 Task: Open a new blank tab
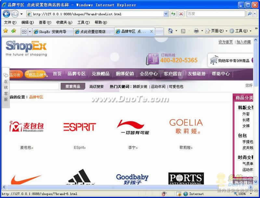160,31
